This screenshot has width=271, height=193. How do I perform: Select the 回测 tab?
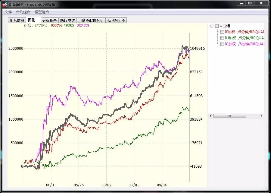[33, 20]
